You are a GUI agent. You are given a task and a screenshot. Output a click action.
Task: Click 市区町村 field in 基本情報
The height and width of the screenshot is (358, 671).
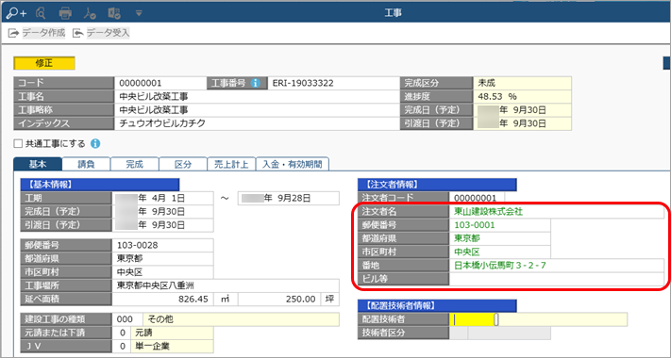(162, 272)
